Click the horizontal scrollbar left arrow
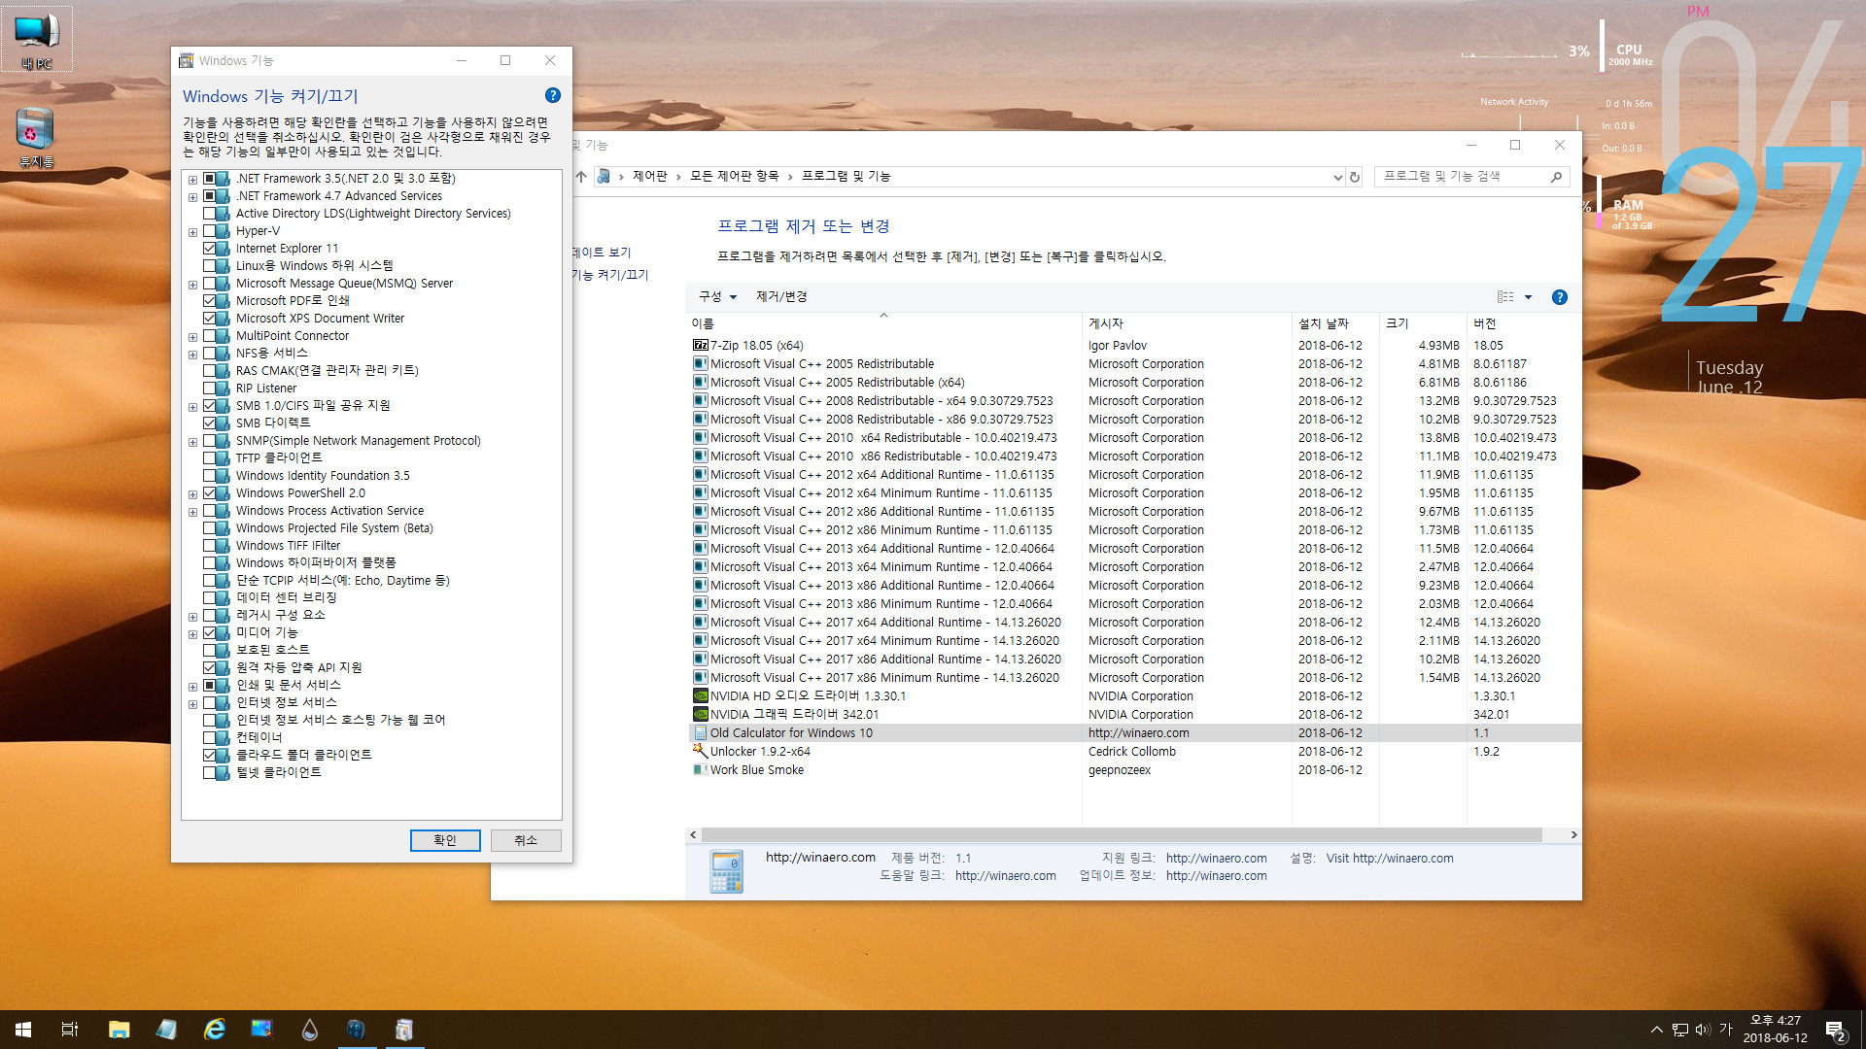This screenshot has height=1049, width=1866. 693,835
